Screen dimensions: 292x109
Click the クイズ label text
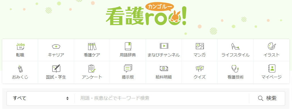tap(200, 77)
